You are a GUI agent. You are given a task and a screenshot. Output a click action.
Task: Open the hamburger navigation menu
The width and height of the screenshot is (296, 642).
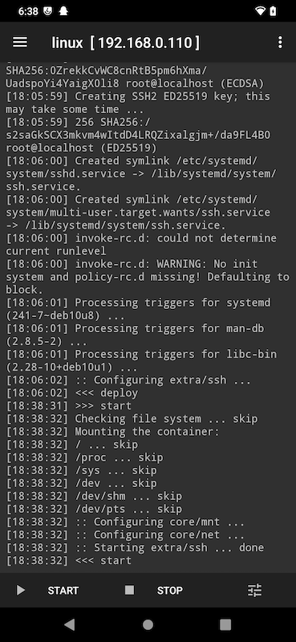(x=20, y=43)
